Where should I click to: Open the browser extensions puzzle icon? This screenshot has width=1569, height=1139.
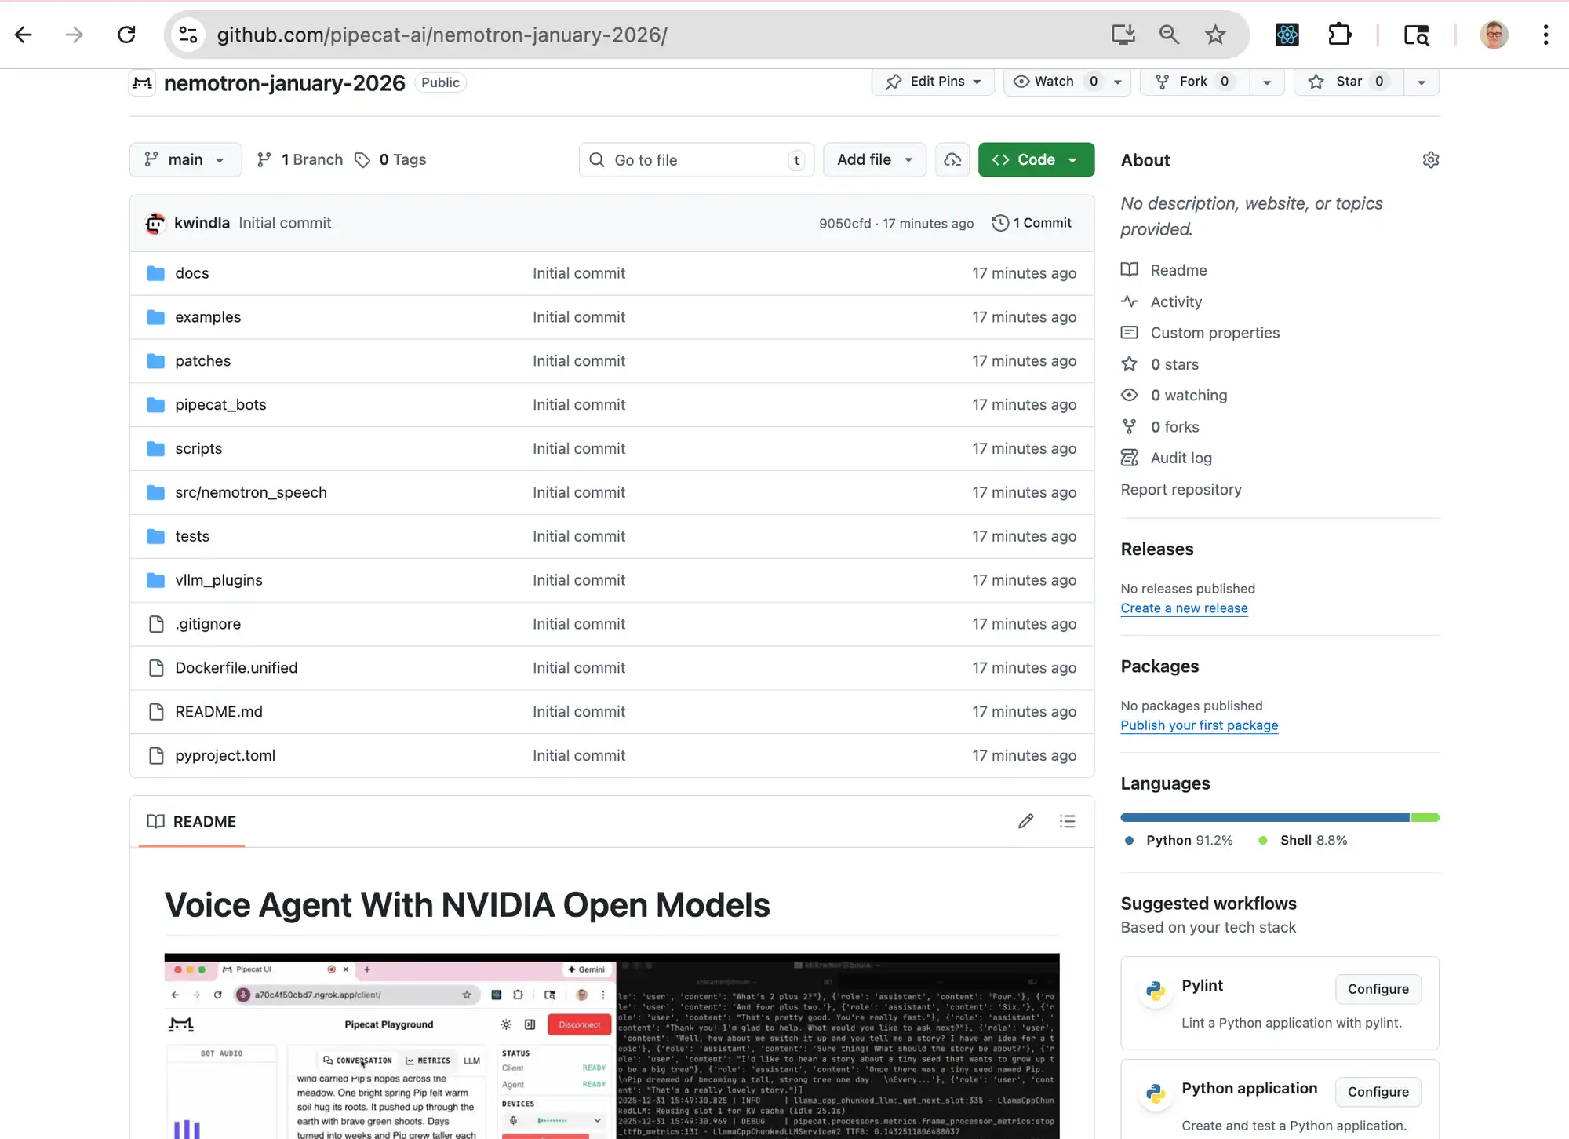point(1340,35)
